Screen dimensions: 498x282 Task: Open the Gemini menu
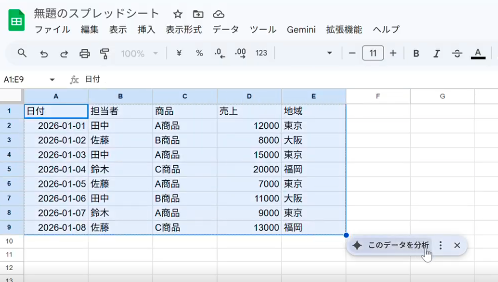pos(301,30)
